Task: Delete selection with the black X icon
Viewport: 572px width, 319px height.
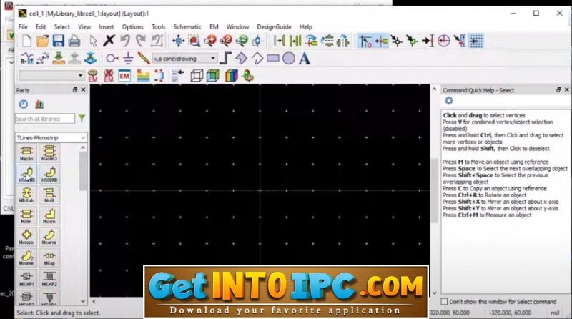Action: (109, 41)
